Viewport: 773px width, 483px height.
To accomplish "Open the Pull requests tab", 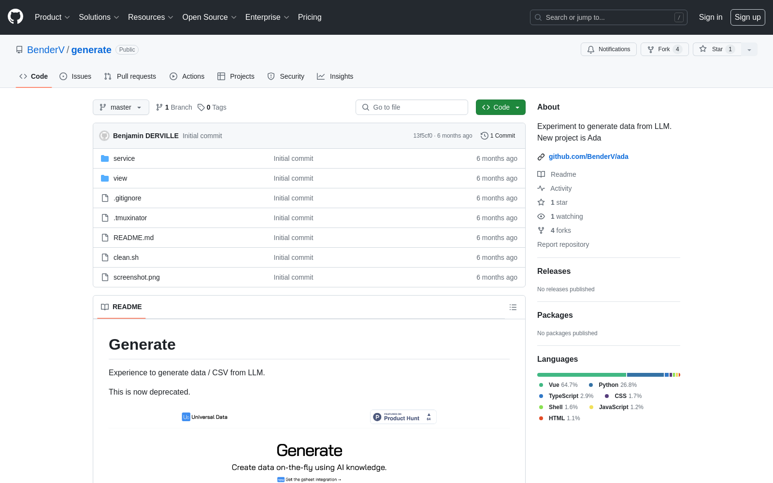I will (x=130, y=76).
